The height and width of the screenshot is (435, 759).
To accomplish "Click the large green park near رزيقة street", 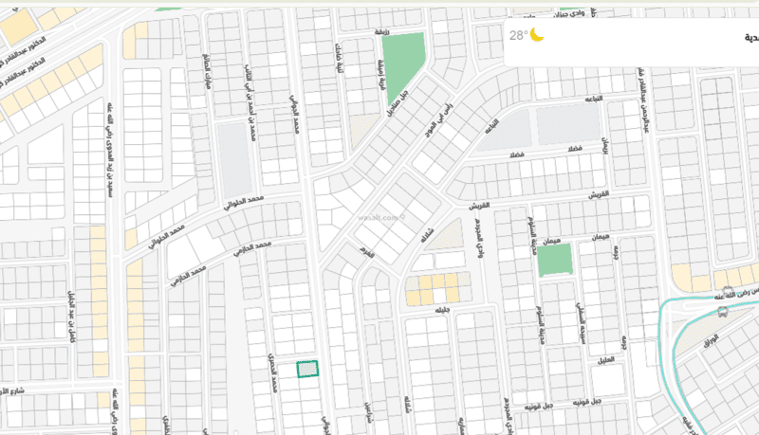I will 403,68.
